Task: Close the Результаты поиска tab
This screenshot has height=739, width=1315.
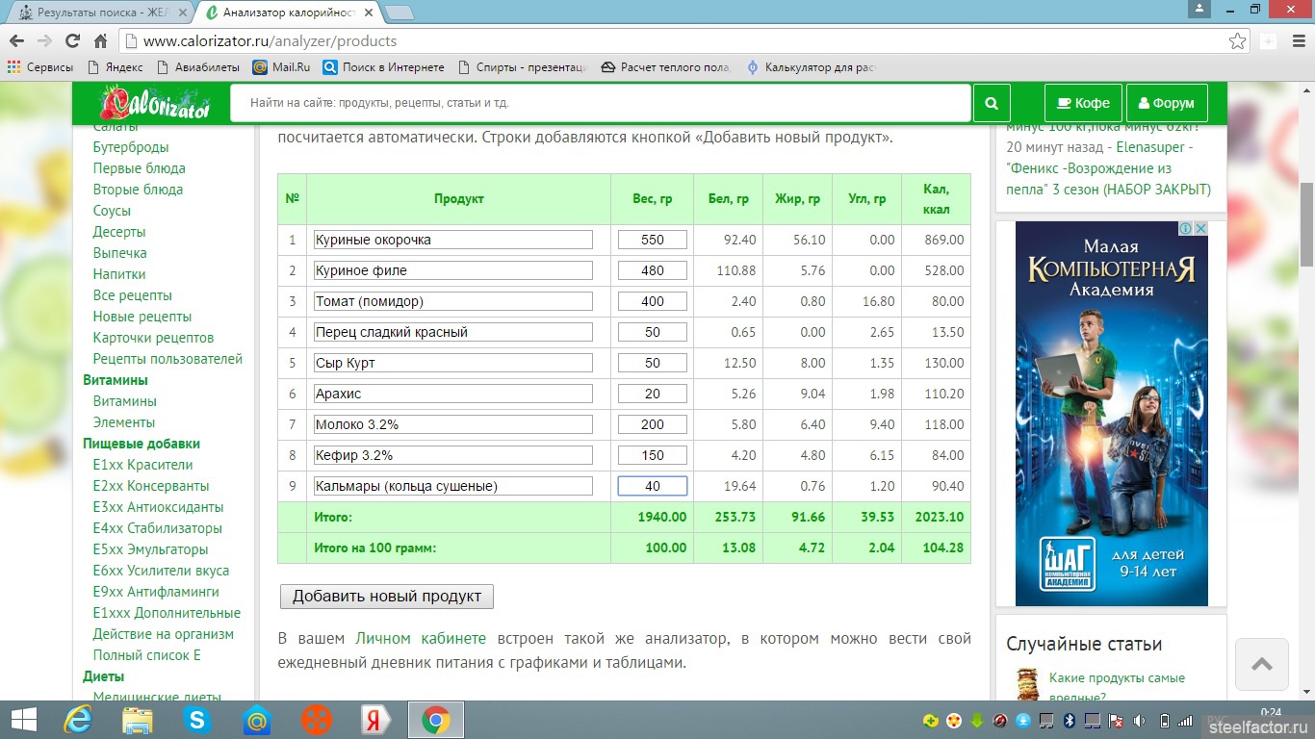Action: (183, 13)
